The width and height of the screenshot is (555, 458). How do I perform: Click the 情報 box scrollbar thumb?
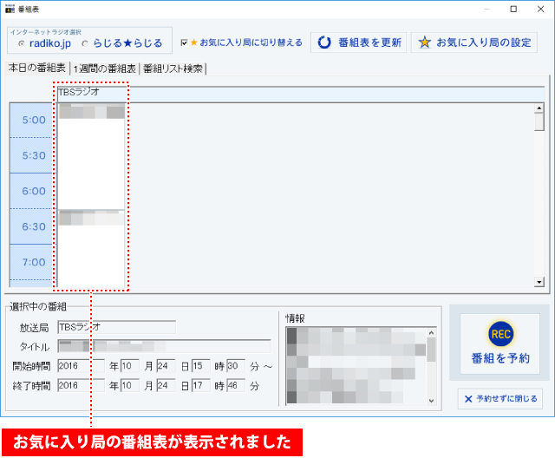click(431, 350)
